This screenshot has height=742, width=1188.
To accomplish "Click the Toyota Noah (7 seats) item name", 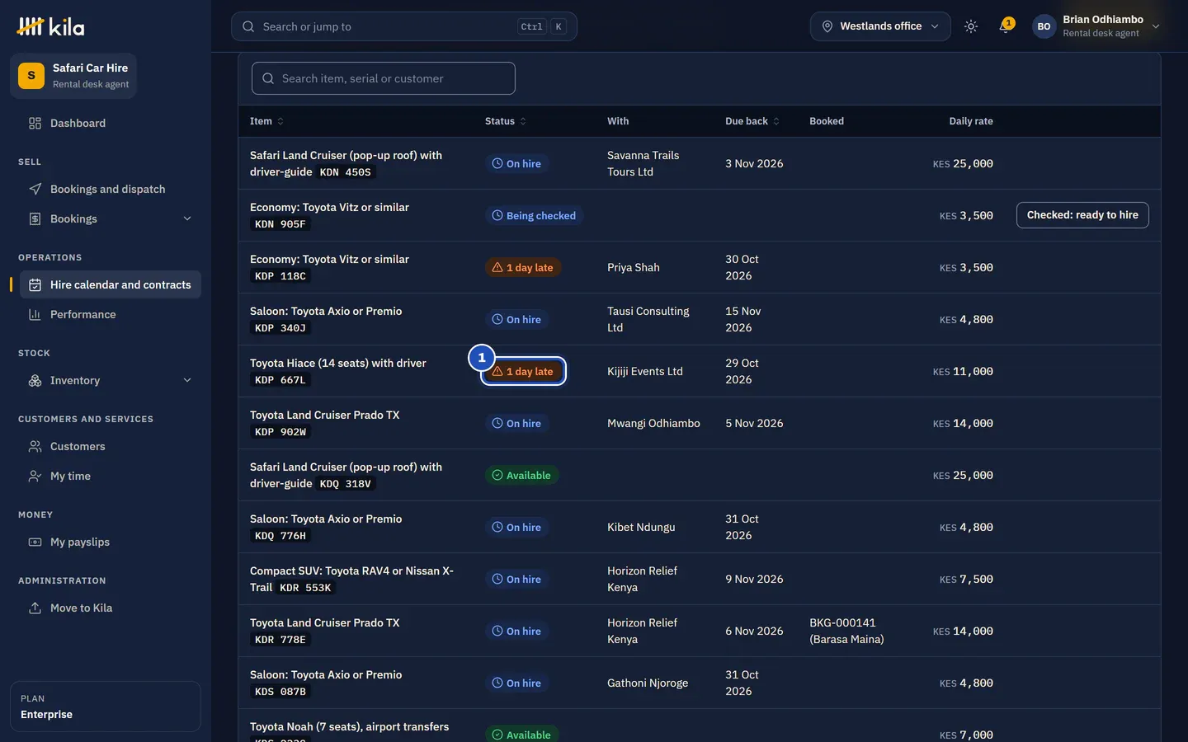I will click(x=350, y=726).
